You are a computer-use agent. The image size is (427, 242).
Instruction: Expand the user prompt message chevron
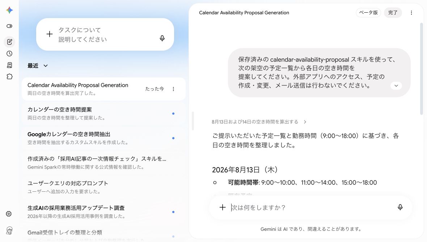pyautogui.click(x=396, y=86)
